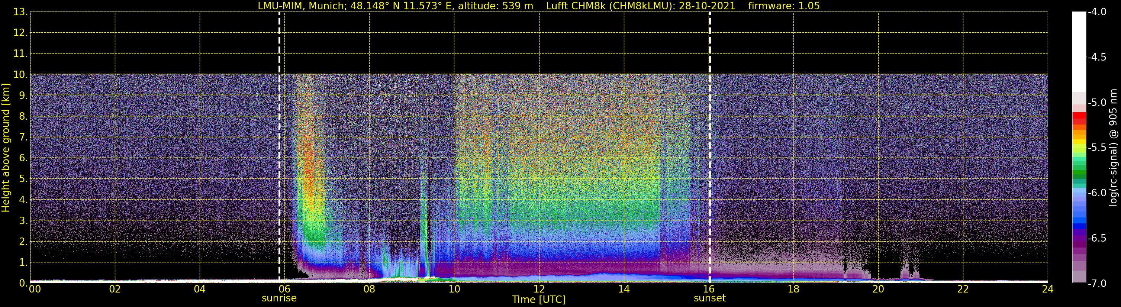The width and height of the screenshot is (1121, 307).
Task: Click the height axis tick label '9.'
Action: point(23,95)
